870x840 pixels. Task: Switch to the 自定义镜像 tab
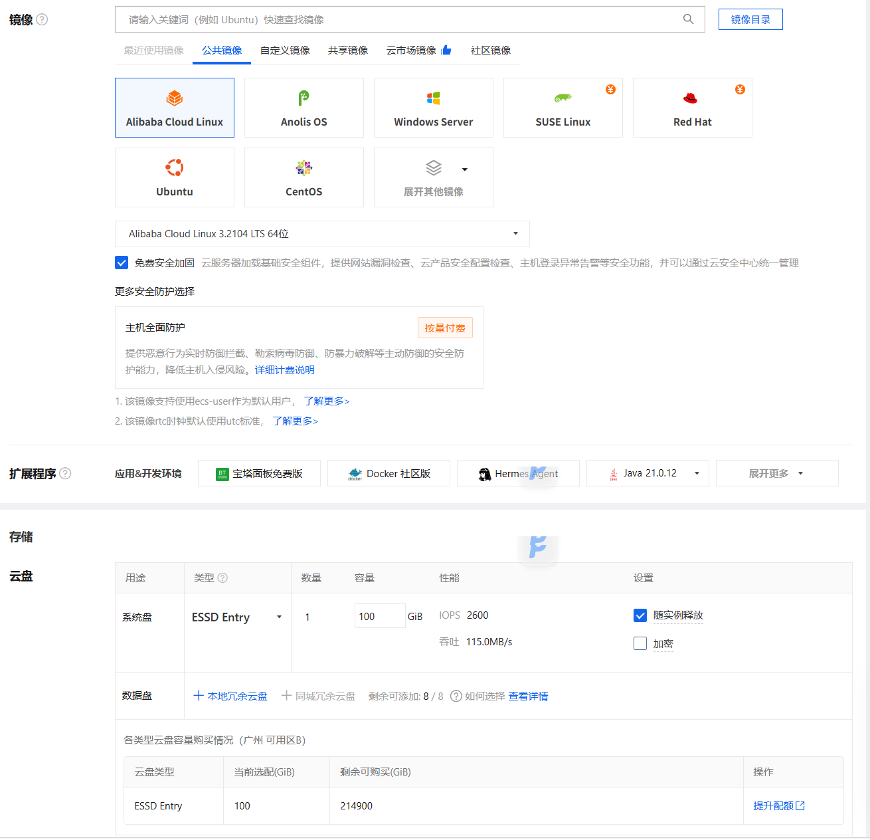285,51
